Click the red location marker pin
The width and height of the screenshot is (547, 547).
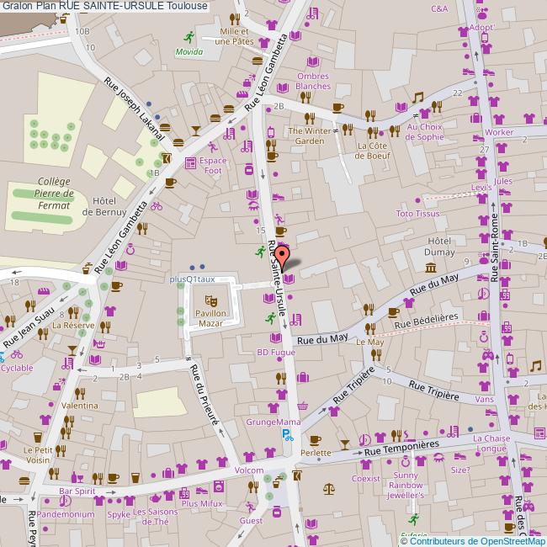[284, 256]
